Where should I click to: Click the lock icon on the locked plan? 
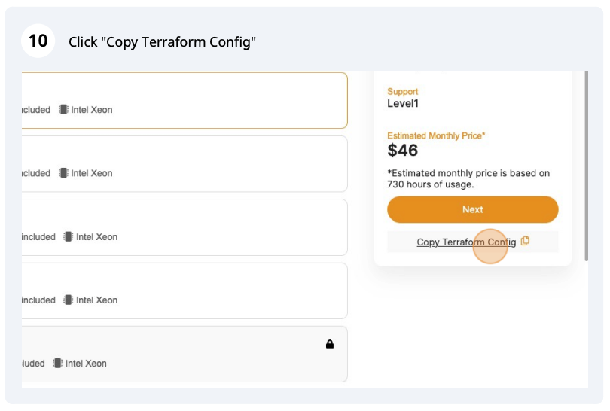click(x=330, y=344)
